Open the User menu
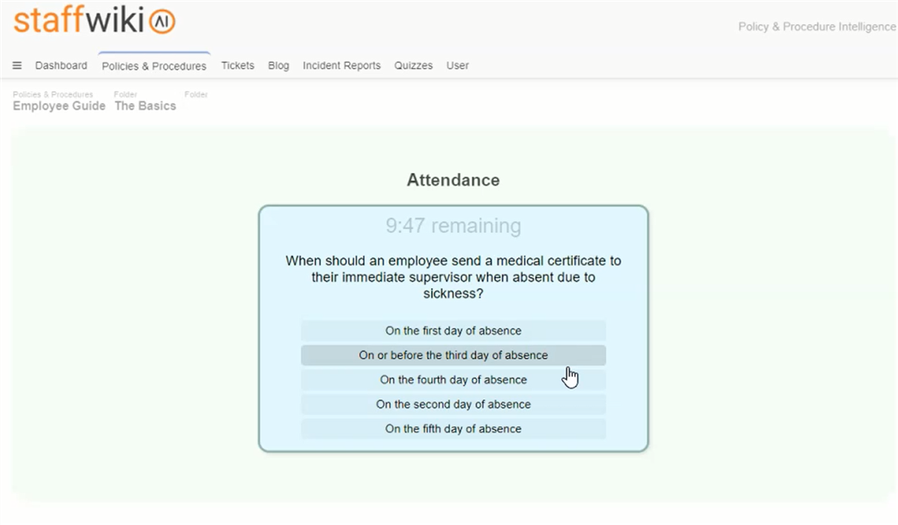This screenshot has width=898, height=525. 458,66
